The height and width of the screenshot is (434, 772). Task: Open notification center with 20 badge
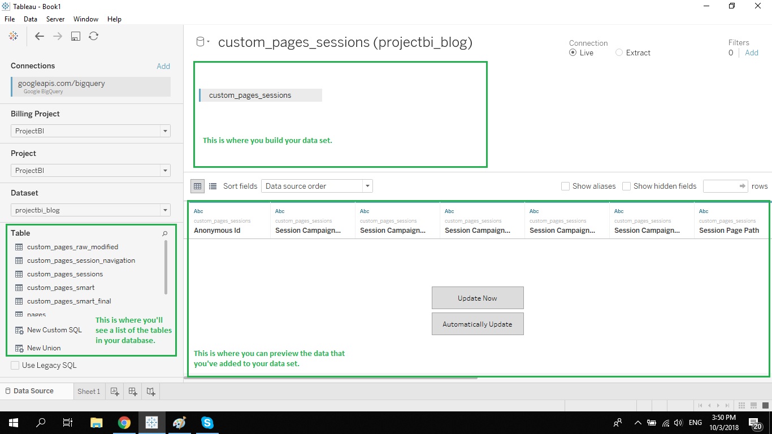pyautogui.click(x=755, y=423)
